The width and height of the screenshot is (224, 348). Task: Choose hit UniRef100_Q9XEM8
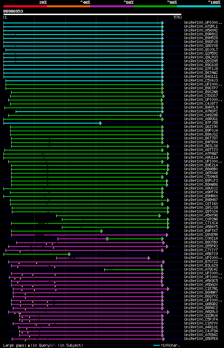pyautogui.click(x=201, y=234)
